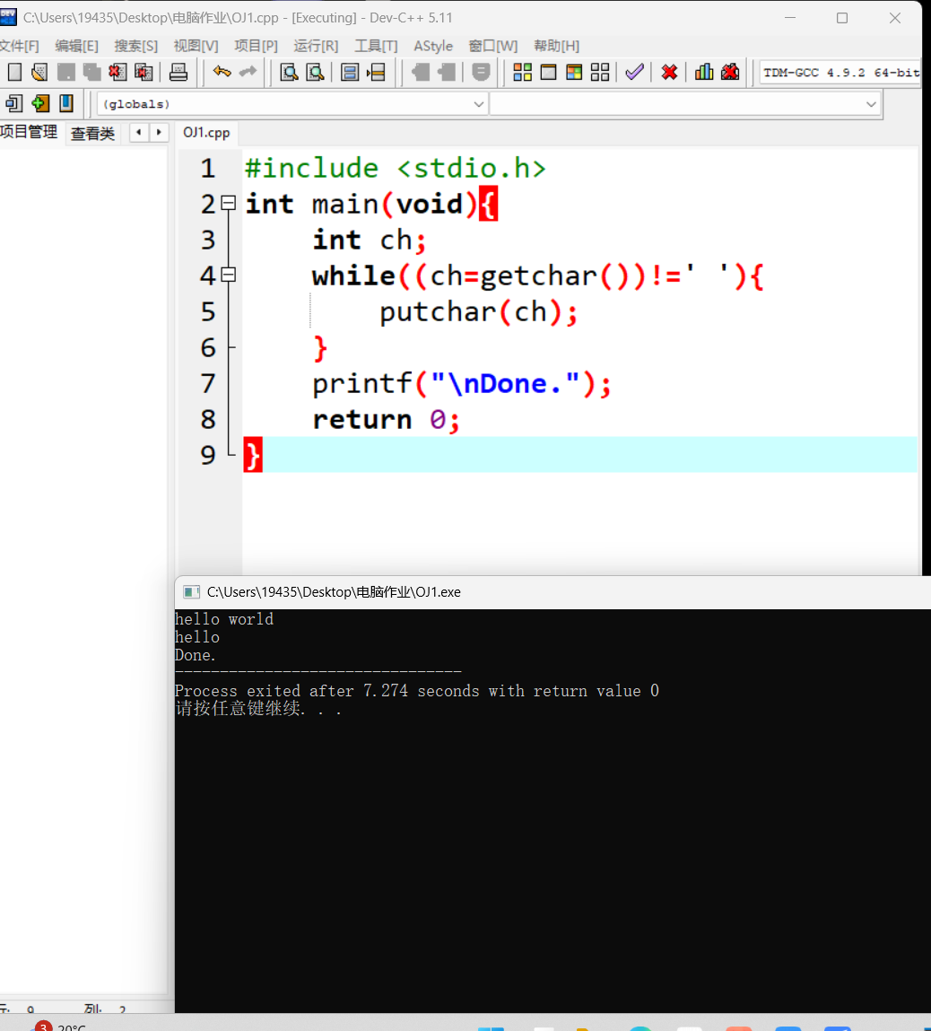Open the 工具[T] menu
The image size is (931, 1031).
(x=377, y=46)
